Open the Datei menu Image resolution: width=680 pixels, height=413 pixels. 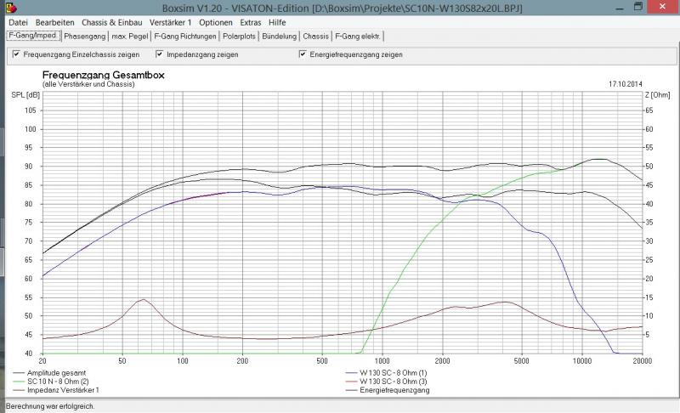(18, 23)
